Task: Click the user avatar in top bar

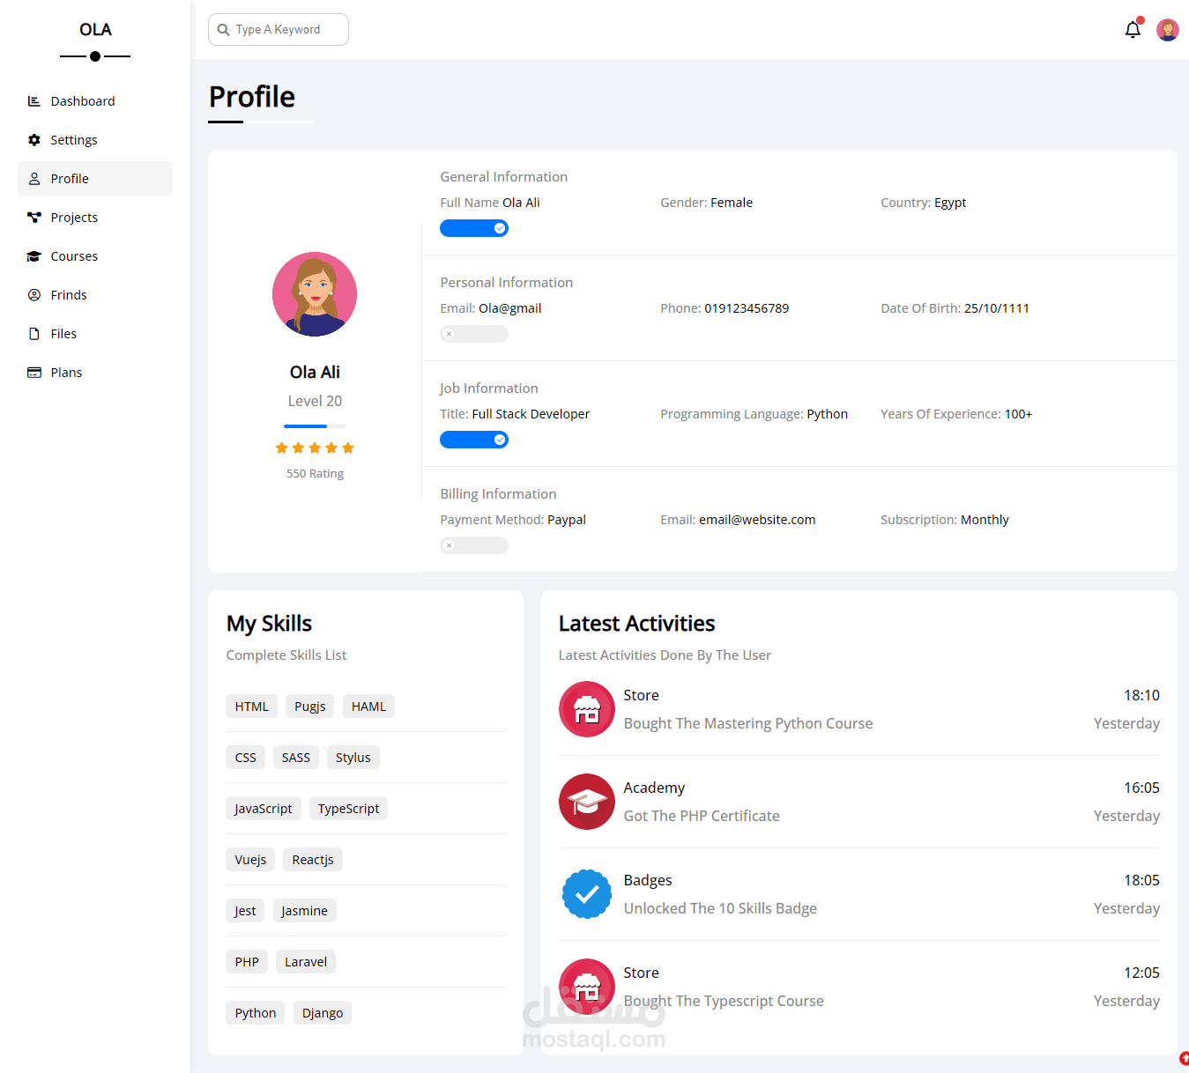Action: 1168,30
